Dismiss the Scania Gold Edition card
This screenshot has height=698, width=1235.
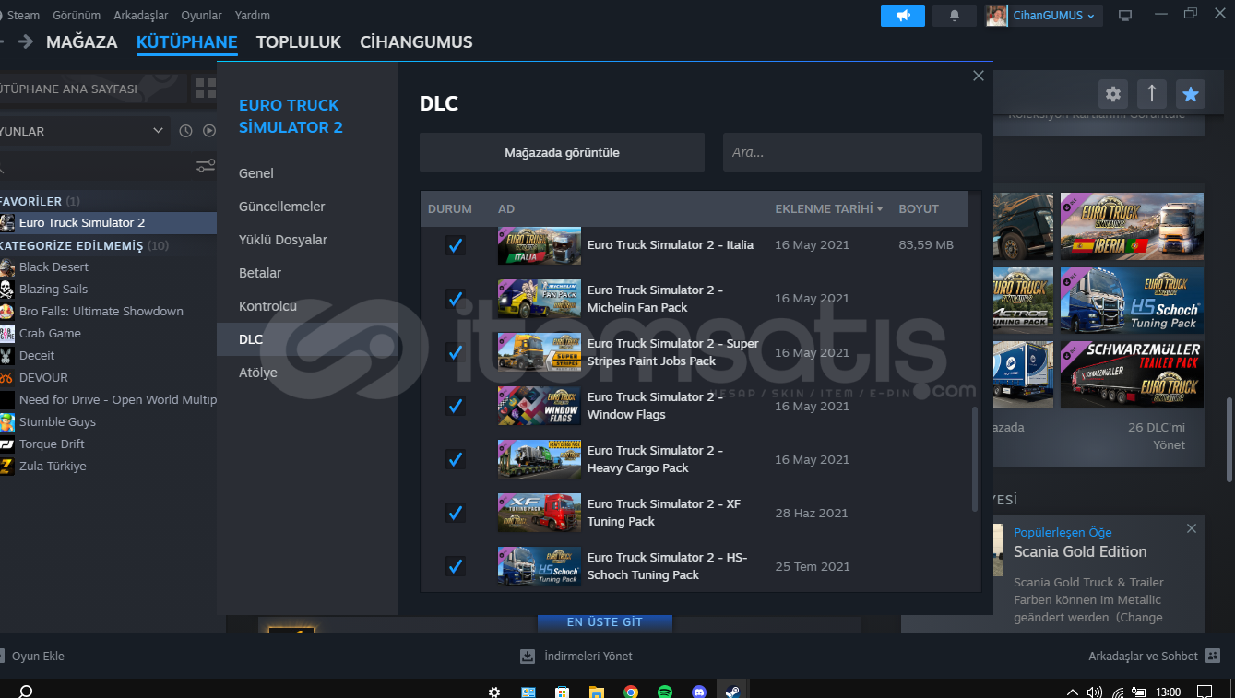pos(1192,528)
